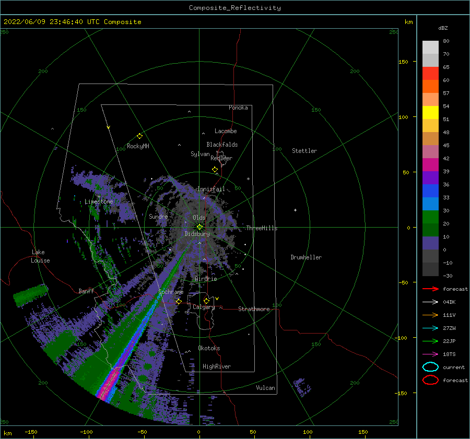The width and height of the screenshot is (470, 439).
Task: Click the RedDeer city label
Action: [x=221, y=158]
